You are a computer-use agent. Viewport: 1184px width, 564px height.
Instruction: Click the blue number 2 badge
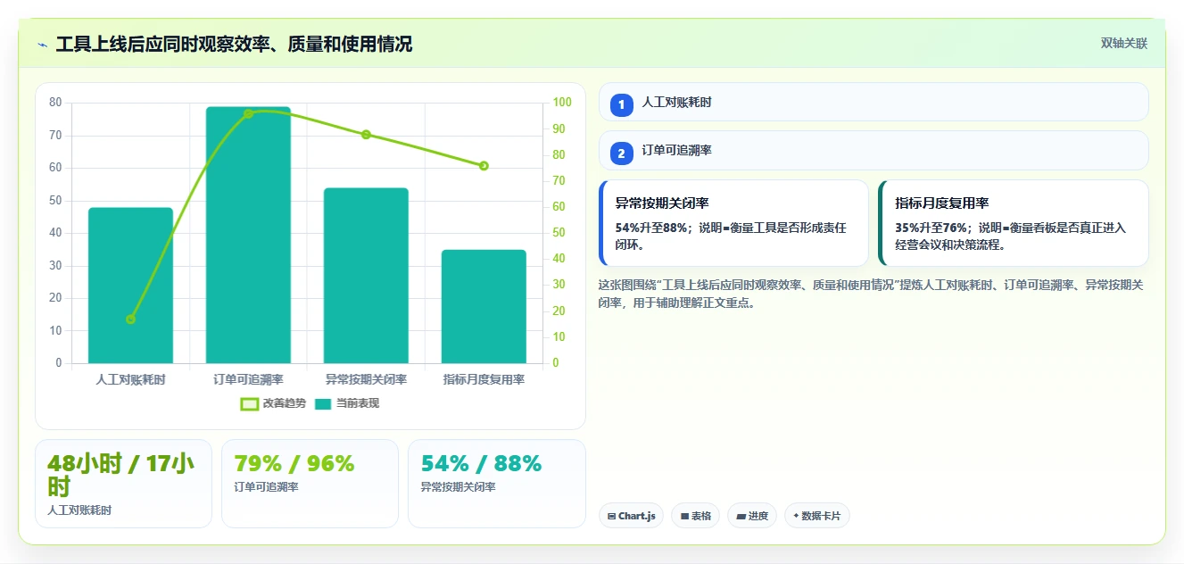coord(622,153)
